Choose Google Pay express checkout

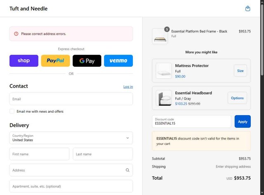87,60
